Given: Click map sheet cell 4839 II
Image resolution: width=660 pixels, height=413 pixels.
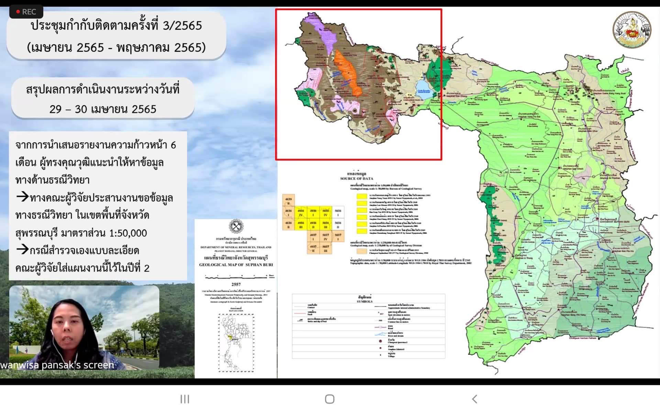Looking at the screenshot, I should pos(288,201).
